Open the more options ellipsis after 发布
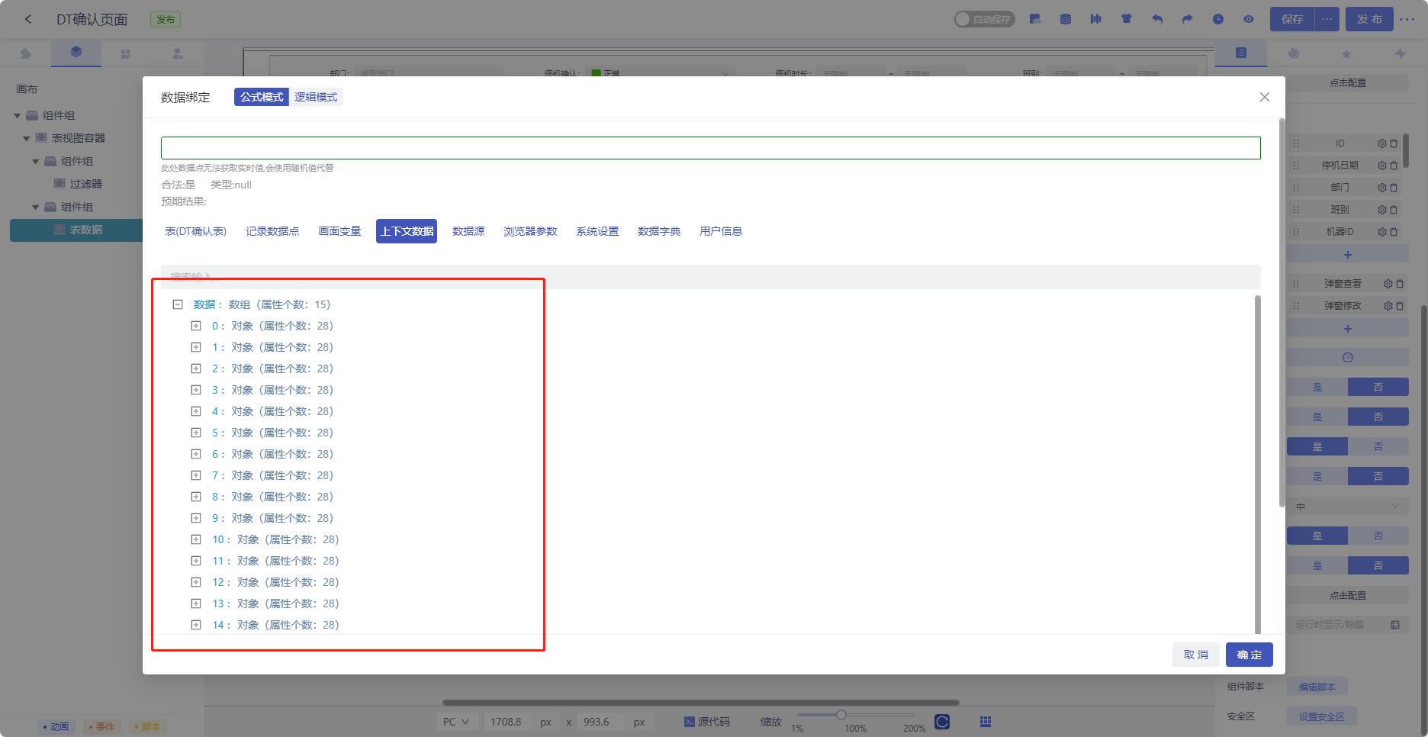The height and width of the screenshot is (737, 1428). pos(1407,19)
